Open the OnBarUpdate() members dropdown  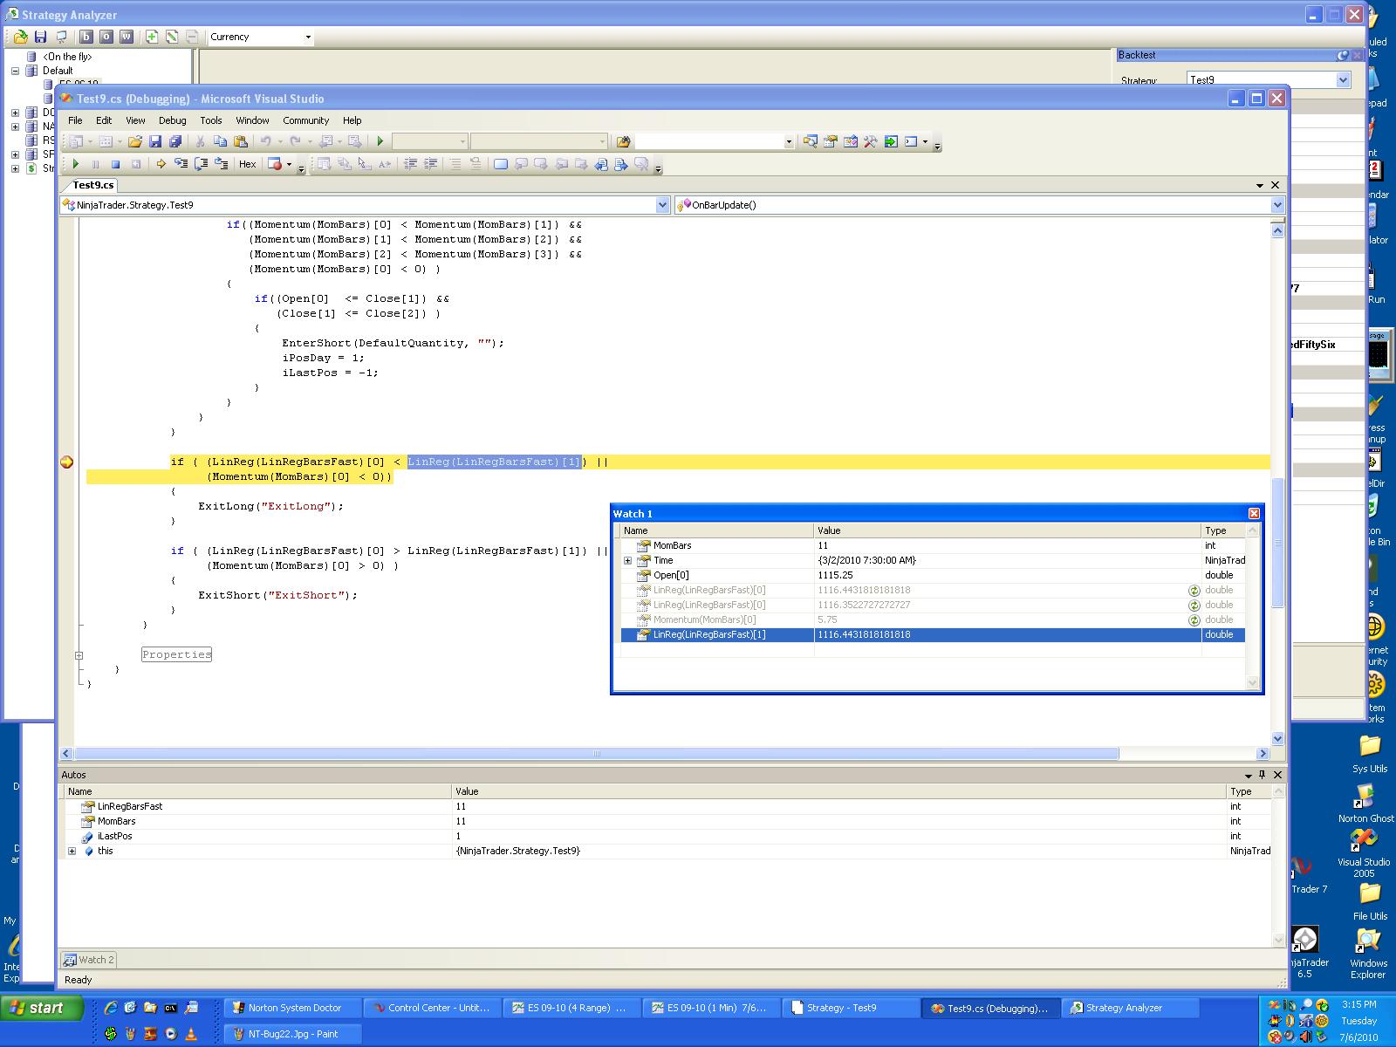click(1277, 205)
